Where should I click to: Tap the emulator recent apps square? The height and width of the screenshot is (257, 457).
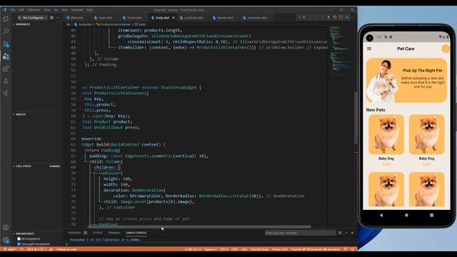[x=431, y=215]
